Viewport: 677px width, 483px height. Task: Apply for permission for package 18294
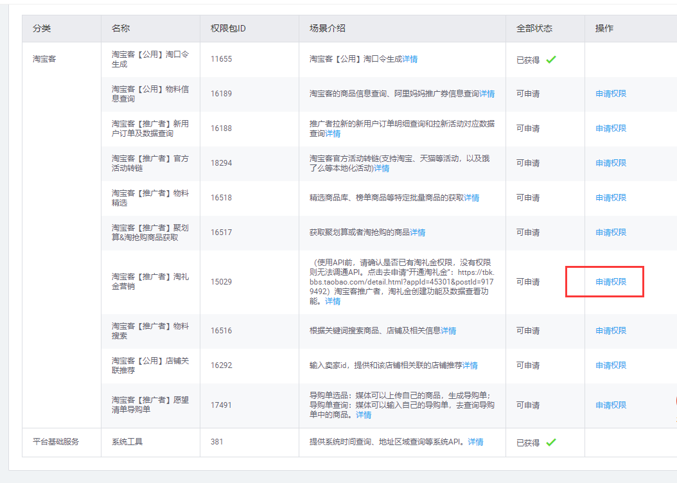pyautogui.click(x=610, y=162)
